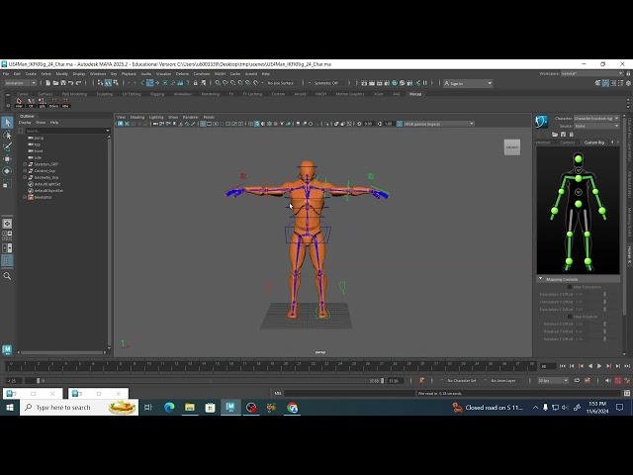Viewport: 633px width, 475px height.
Task: Select the arrow Select tool in toolbox
Action: (x=7, y=123)
